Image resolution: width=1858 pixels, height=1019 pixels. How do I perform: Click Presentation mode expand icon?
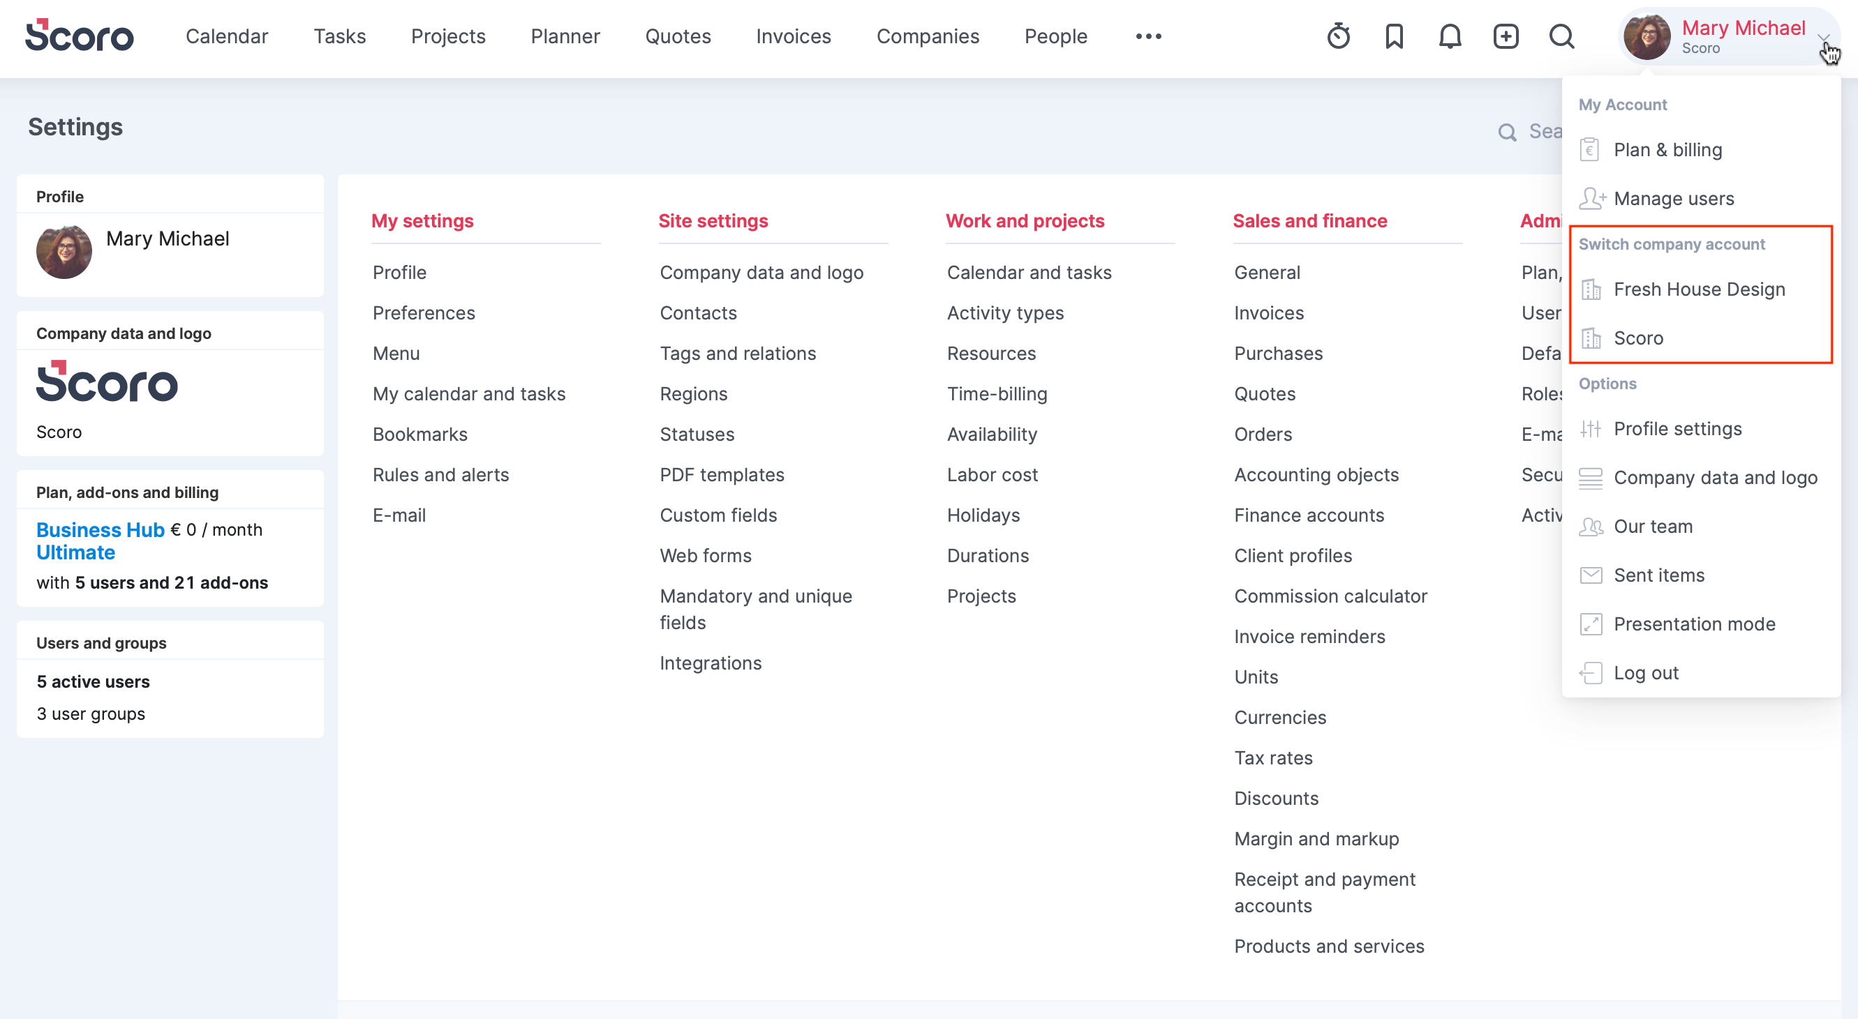tap(1591, 624)
